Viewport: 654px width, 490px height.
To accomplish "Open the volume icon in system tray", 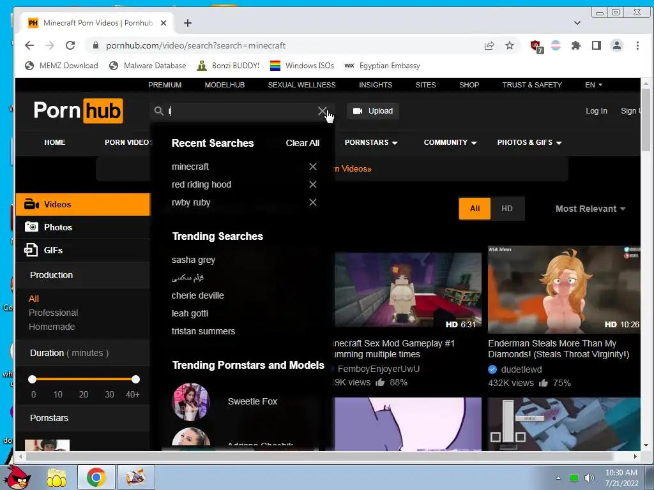I will (589, 478).
